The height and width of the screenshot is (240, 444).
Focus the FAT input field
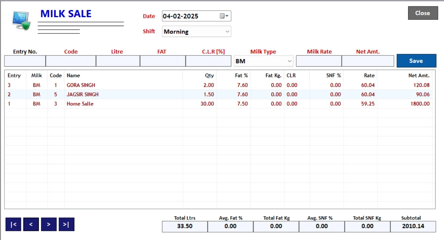(x=163, y=61)
